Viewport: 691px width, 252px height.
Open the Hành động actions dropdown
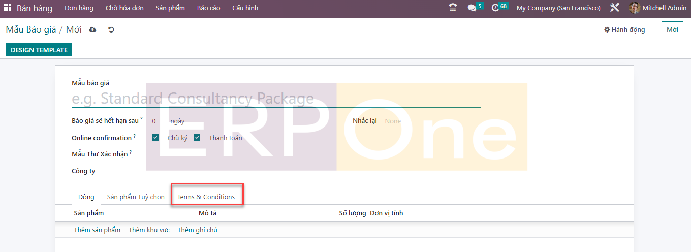(x=624, y=30)
